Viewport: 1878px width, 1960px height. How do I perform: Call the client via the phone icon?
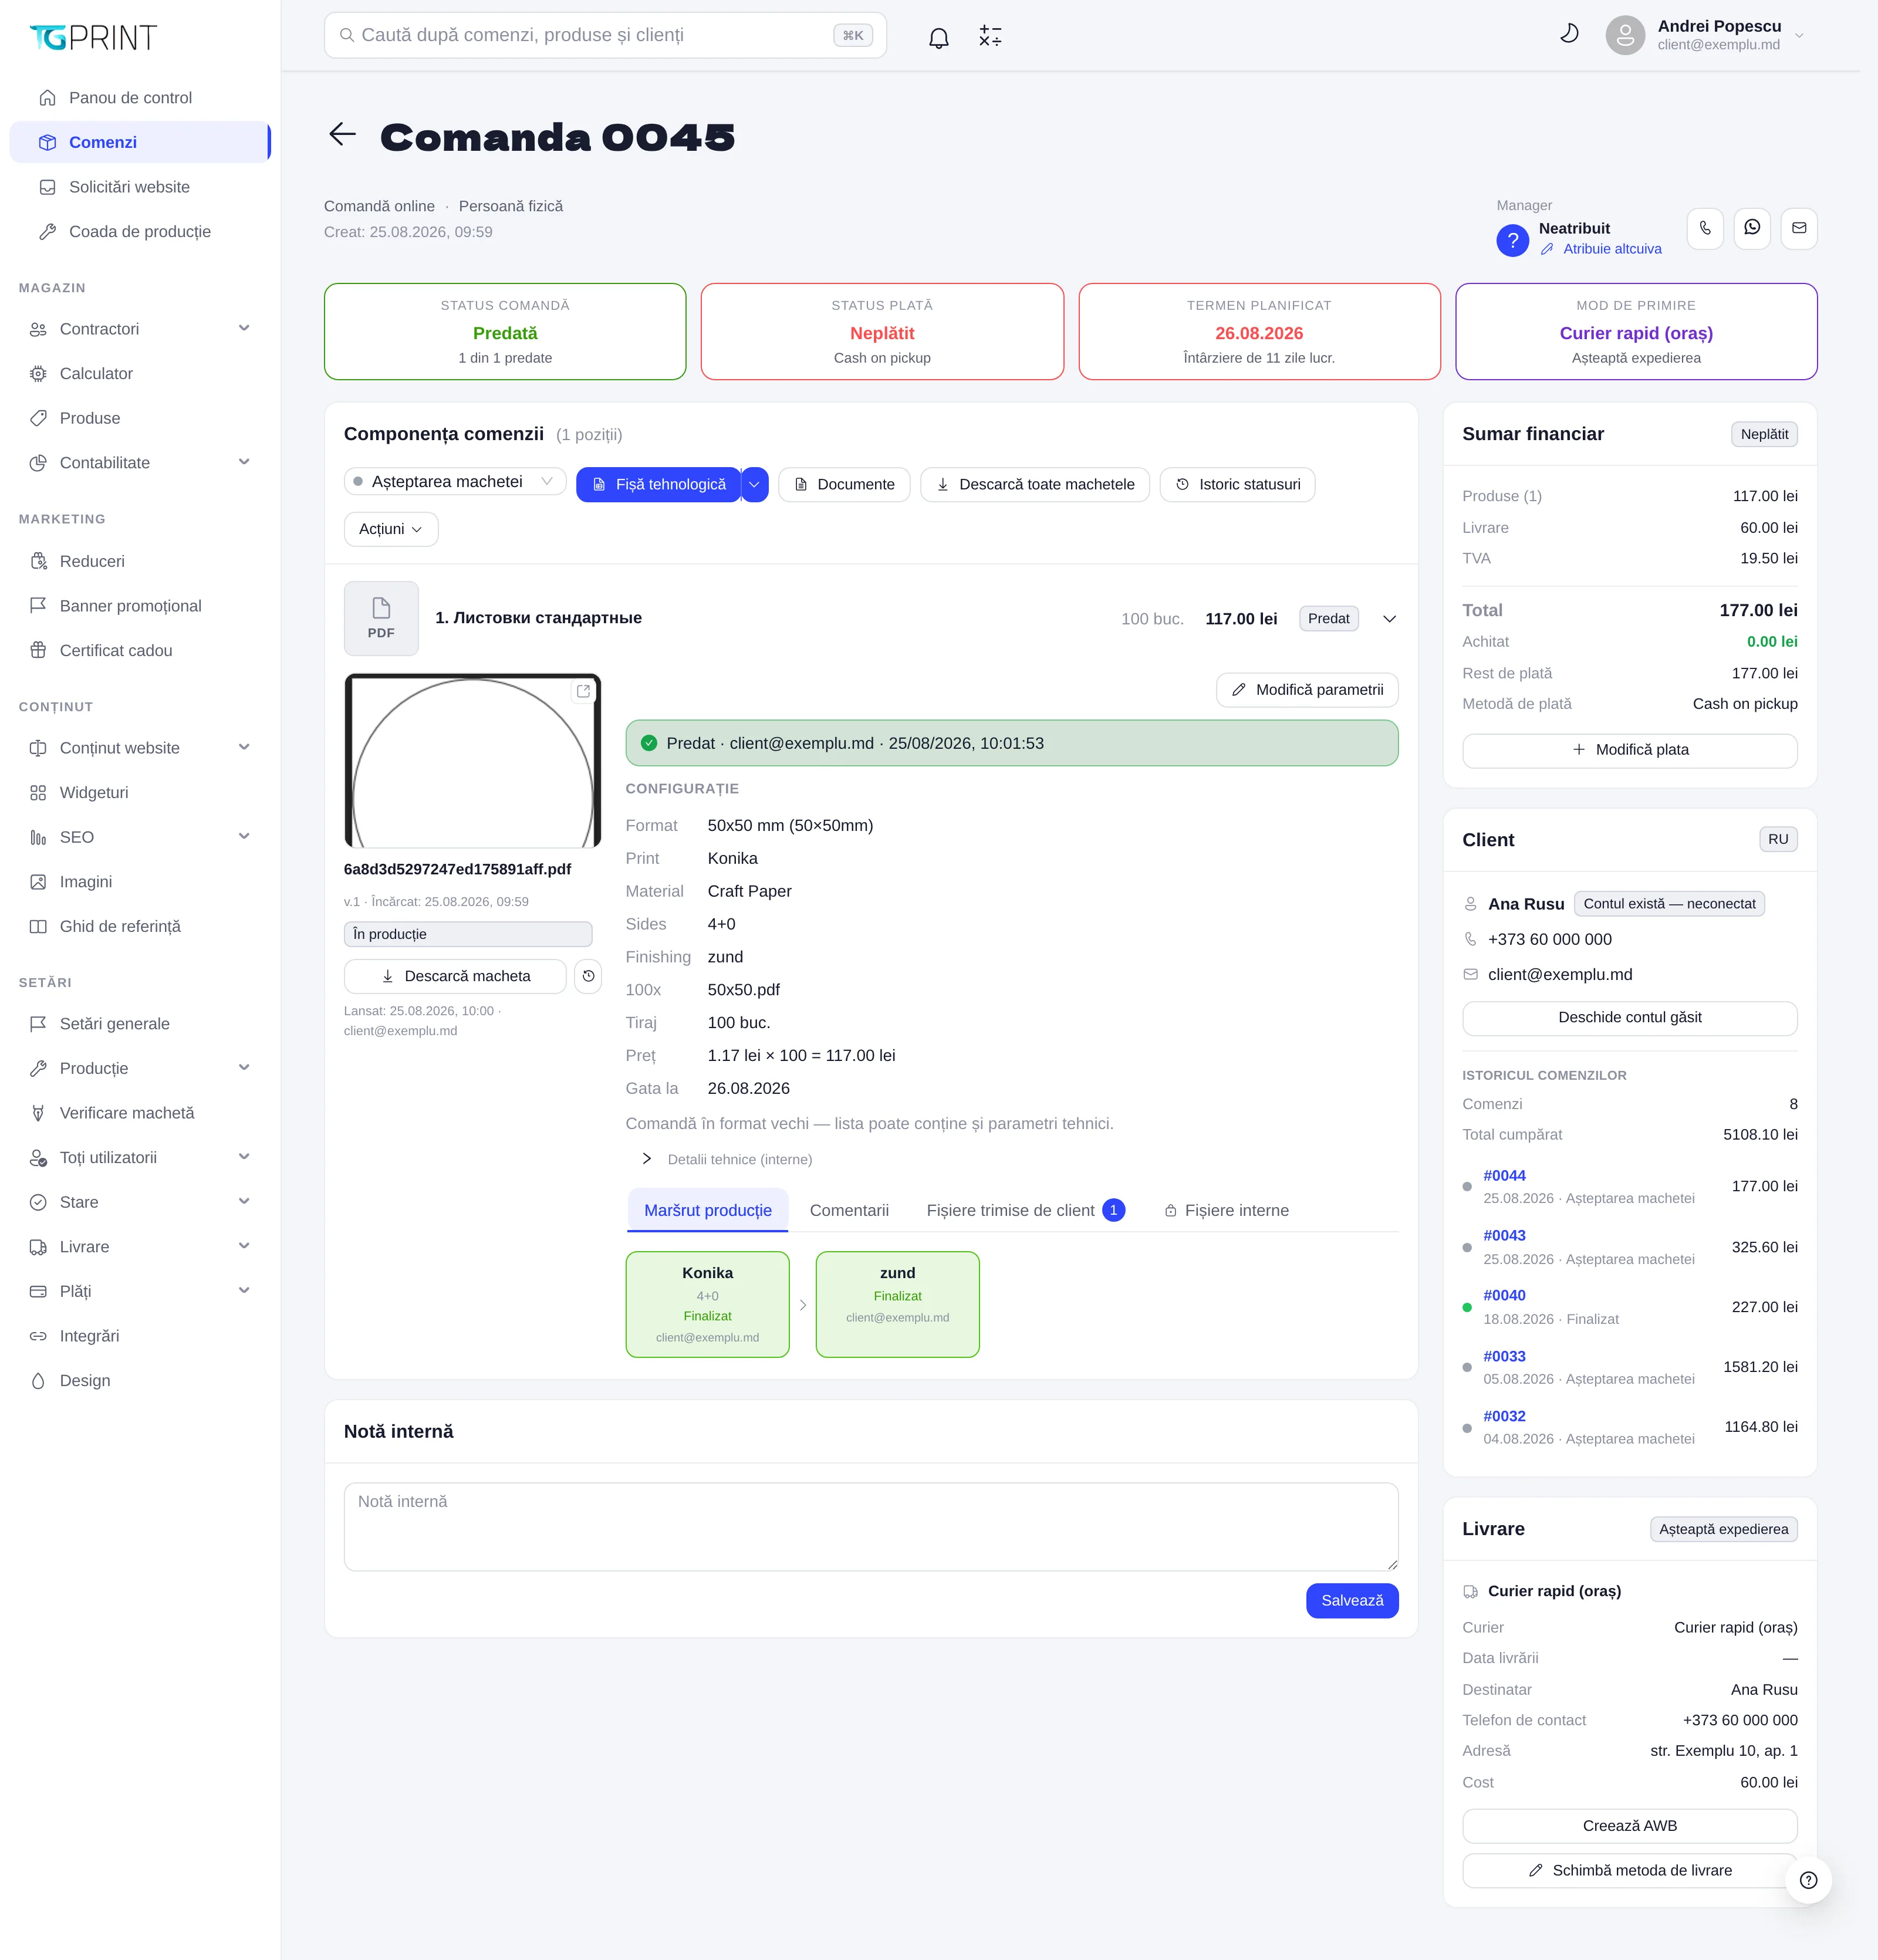point(1705,228)
